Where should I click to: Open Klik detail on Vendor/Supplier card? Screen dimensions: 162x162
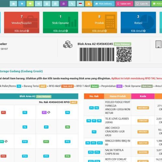pos(22,31)
